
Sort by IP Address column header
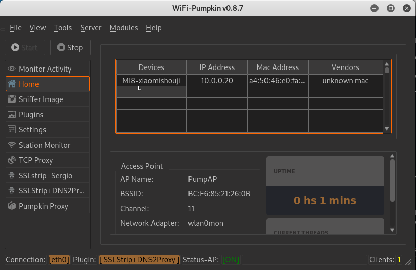tap(217, 67)
